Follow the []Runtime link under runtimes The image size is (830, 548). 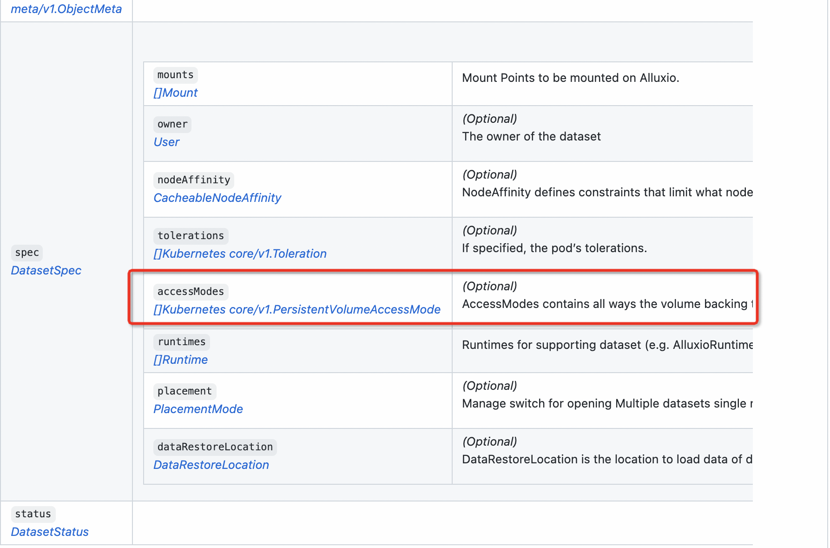(x=180, y=360)
